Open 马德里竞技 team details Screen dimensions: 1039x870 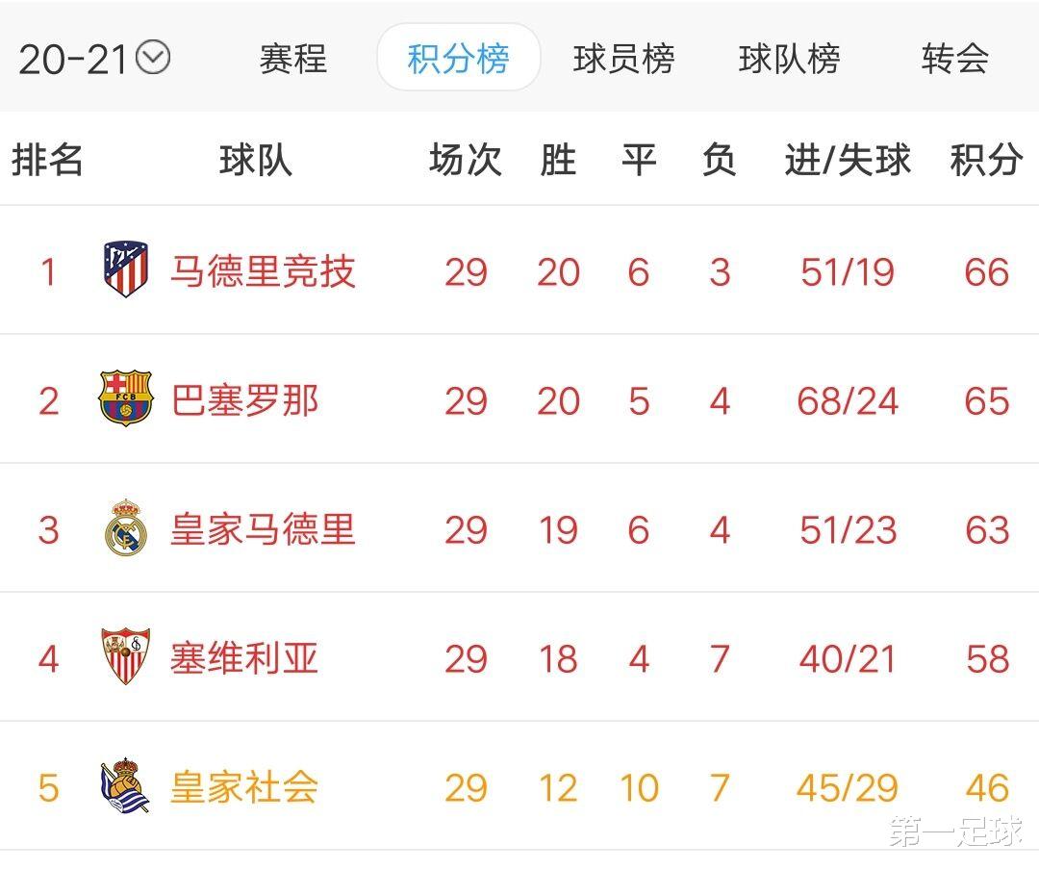pos(265,270)
